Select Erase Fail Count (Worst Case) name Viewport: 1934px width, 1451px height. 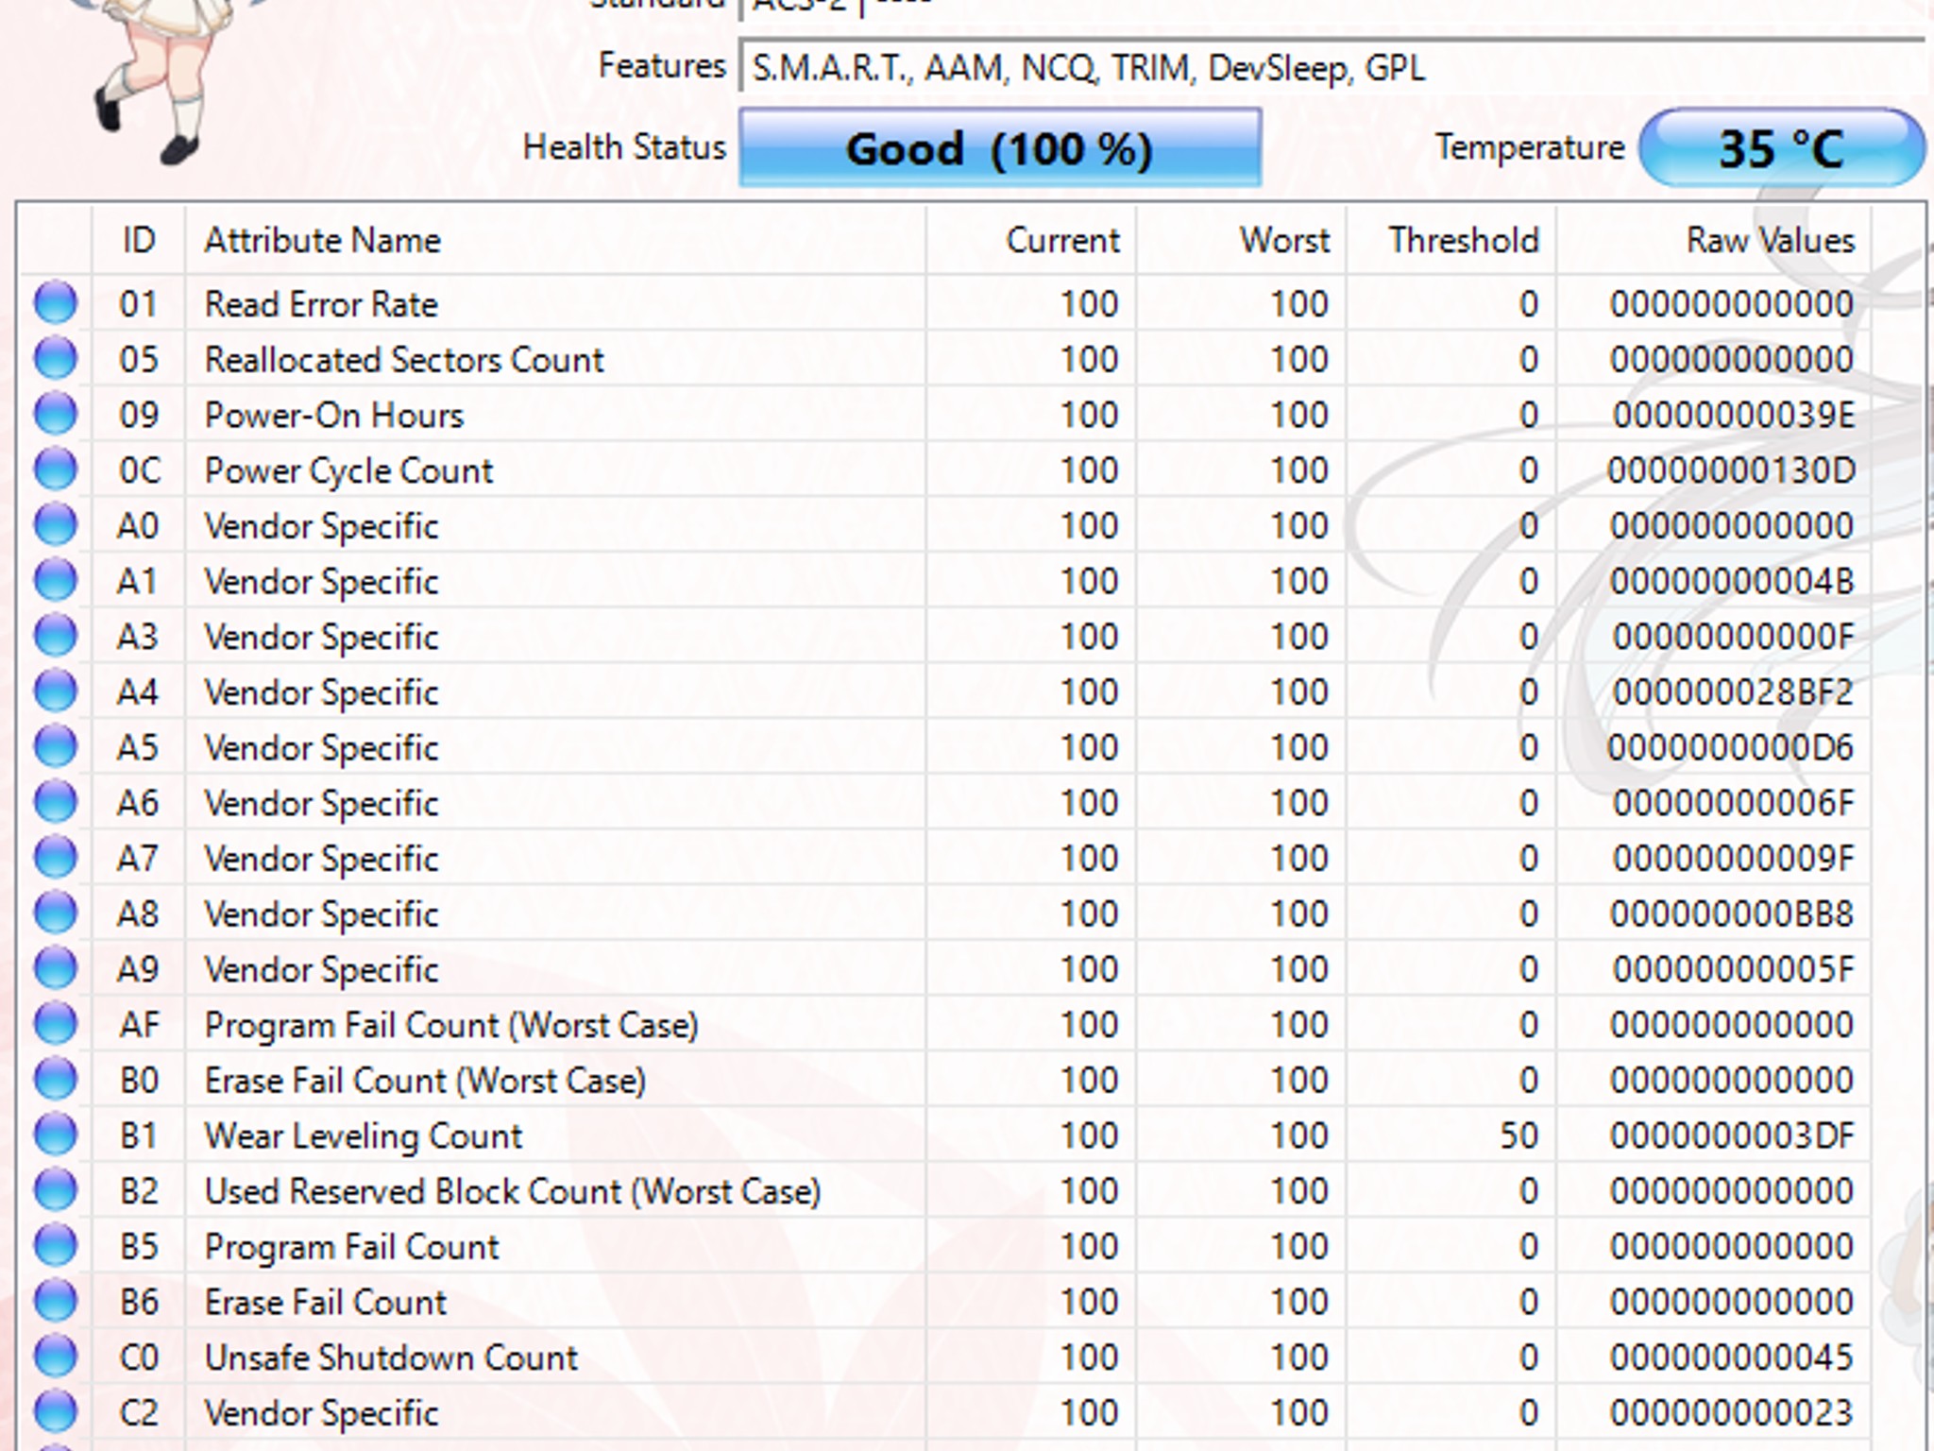pyautogui.click(x=425, y=1080)
